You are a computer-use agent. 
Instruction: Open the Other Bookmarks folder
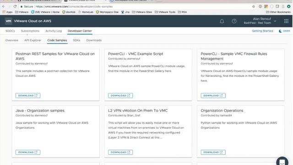[278, 12]
